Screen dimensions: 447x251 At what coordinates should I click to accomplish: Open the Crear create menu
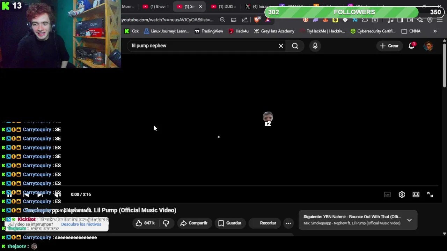pyautogui.click(x=389, y=46)
